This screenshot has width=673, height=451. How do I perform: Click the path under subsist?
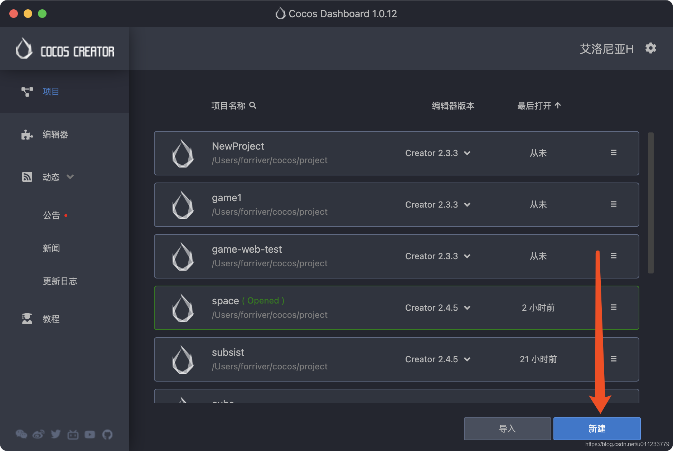click(270, 367)
